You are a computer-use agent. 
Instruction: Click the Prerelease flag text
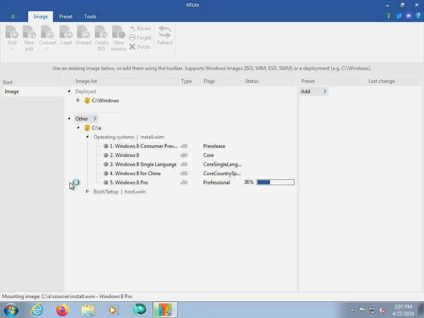pyautogui.click(x=214, y=146)
